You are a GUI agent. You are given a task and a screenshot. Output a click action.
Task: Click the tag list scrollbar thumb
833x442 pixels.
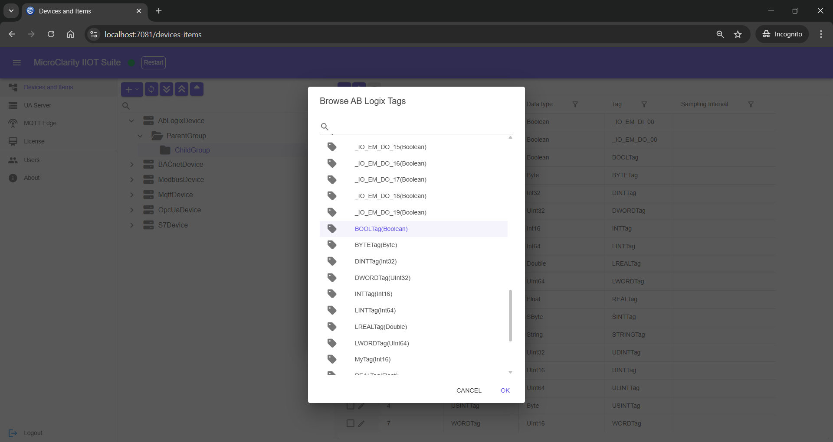coord(510,315)
